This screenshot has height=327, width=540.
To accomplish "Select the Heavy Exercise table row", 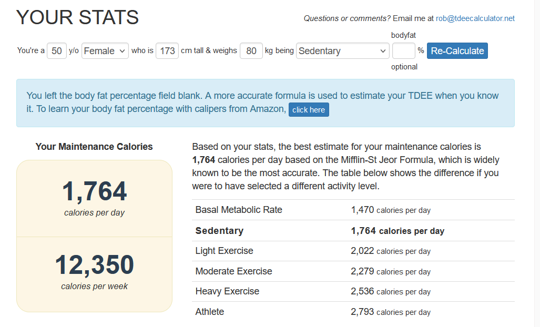I will point(353,292).
